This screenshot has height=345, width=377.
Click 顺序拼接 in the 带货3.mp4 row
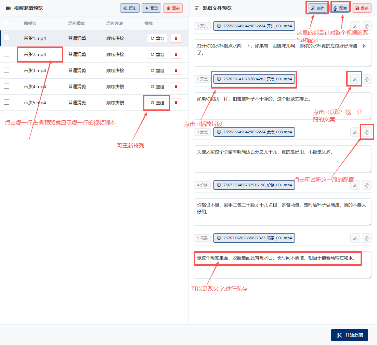115,71
